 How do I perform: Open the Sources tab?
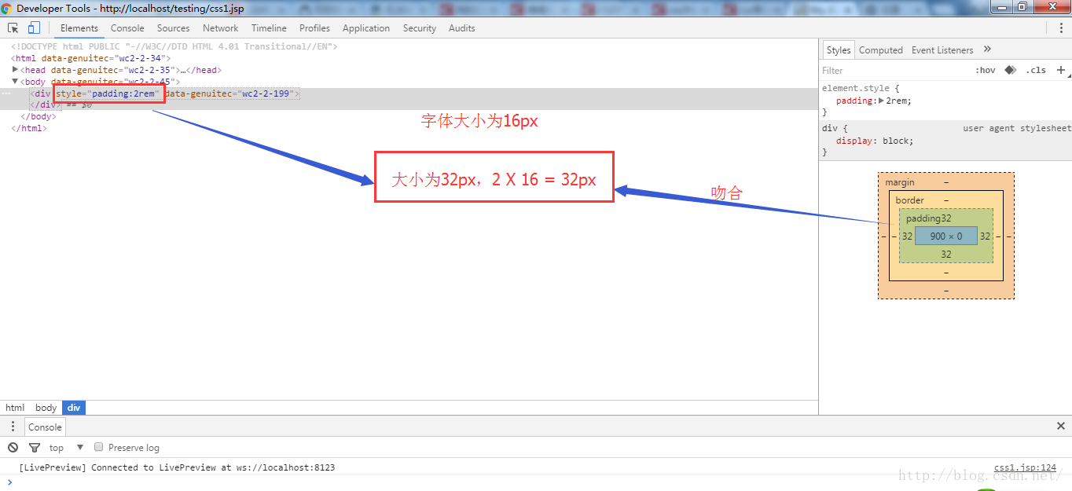173,27
